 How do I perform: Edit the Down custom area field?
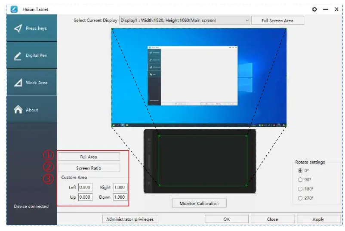coord(120,197)
